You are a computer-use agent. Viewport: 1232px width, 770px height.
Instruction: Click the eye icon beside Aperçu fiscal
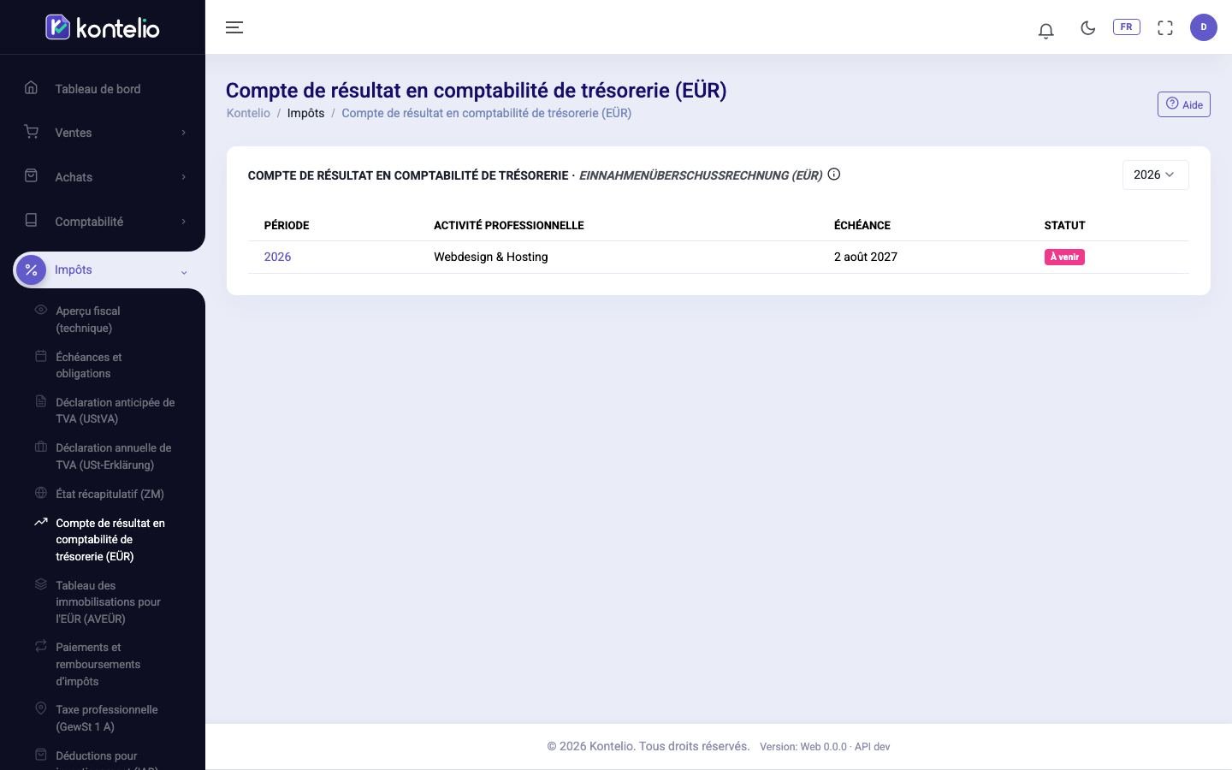[40, 310]
